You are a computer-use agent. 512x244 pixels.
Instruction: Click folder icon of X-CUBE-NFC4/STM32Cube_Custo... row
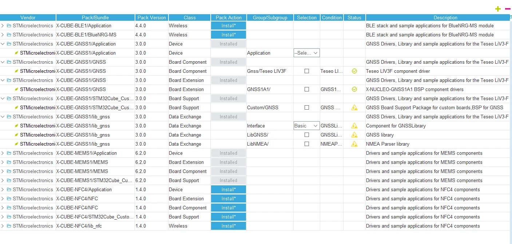[x=9, y=217]
